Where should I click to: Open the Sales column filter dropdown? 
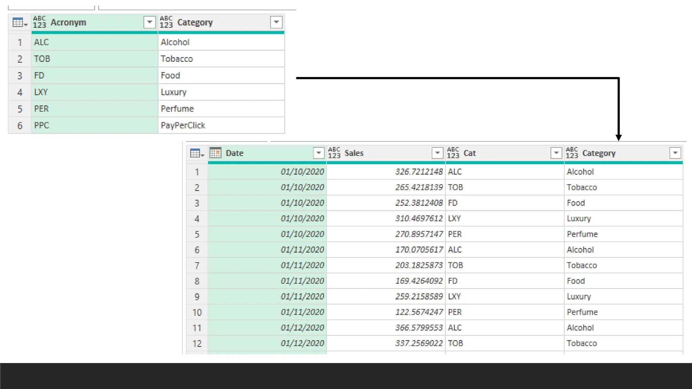pyautogui.click(x=437, y=153)
